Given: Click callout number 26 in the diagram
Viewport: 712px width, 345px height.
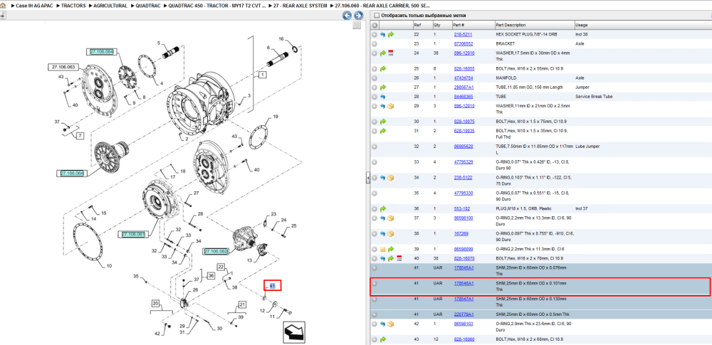Looking at the screenshot, I should (x=195, y=290).
